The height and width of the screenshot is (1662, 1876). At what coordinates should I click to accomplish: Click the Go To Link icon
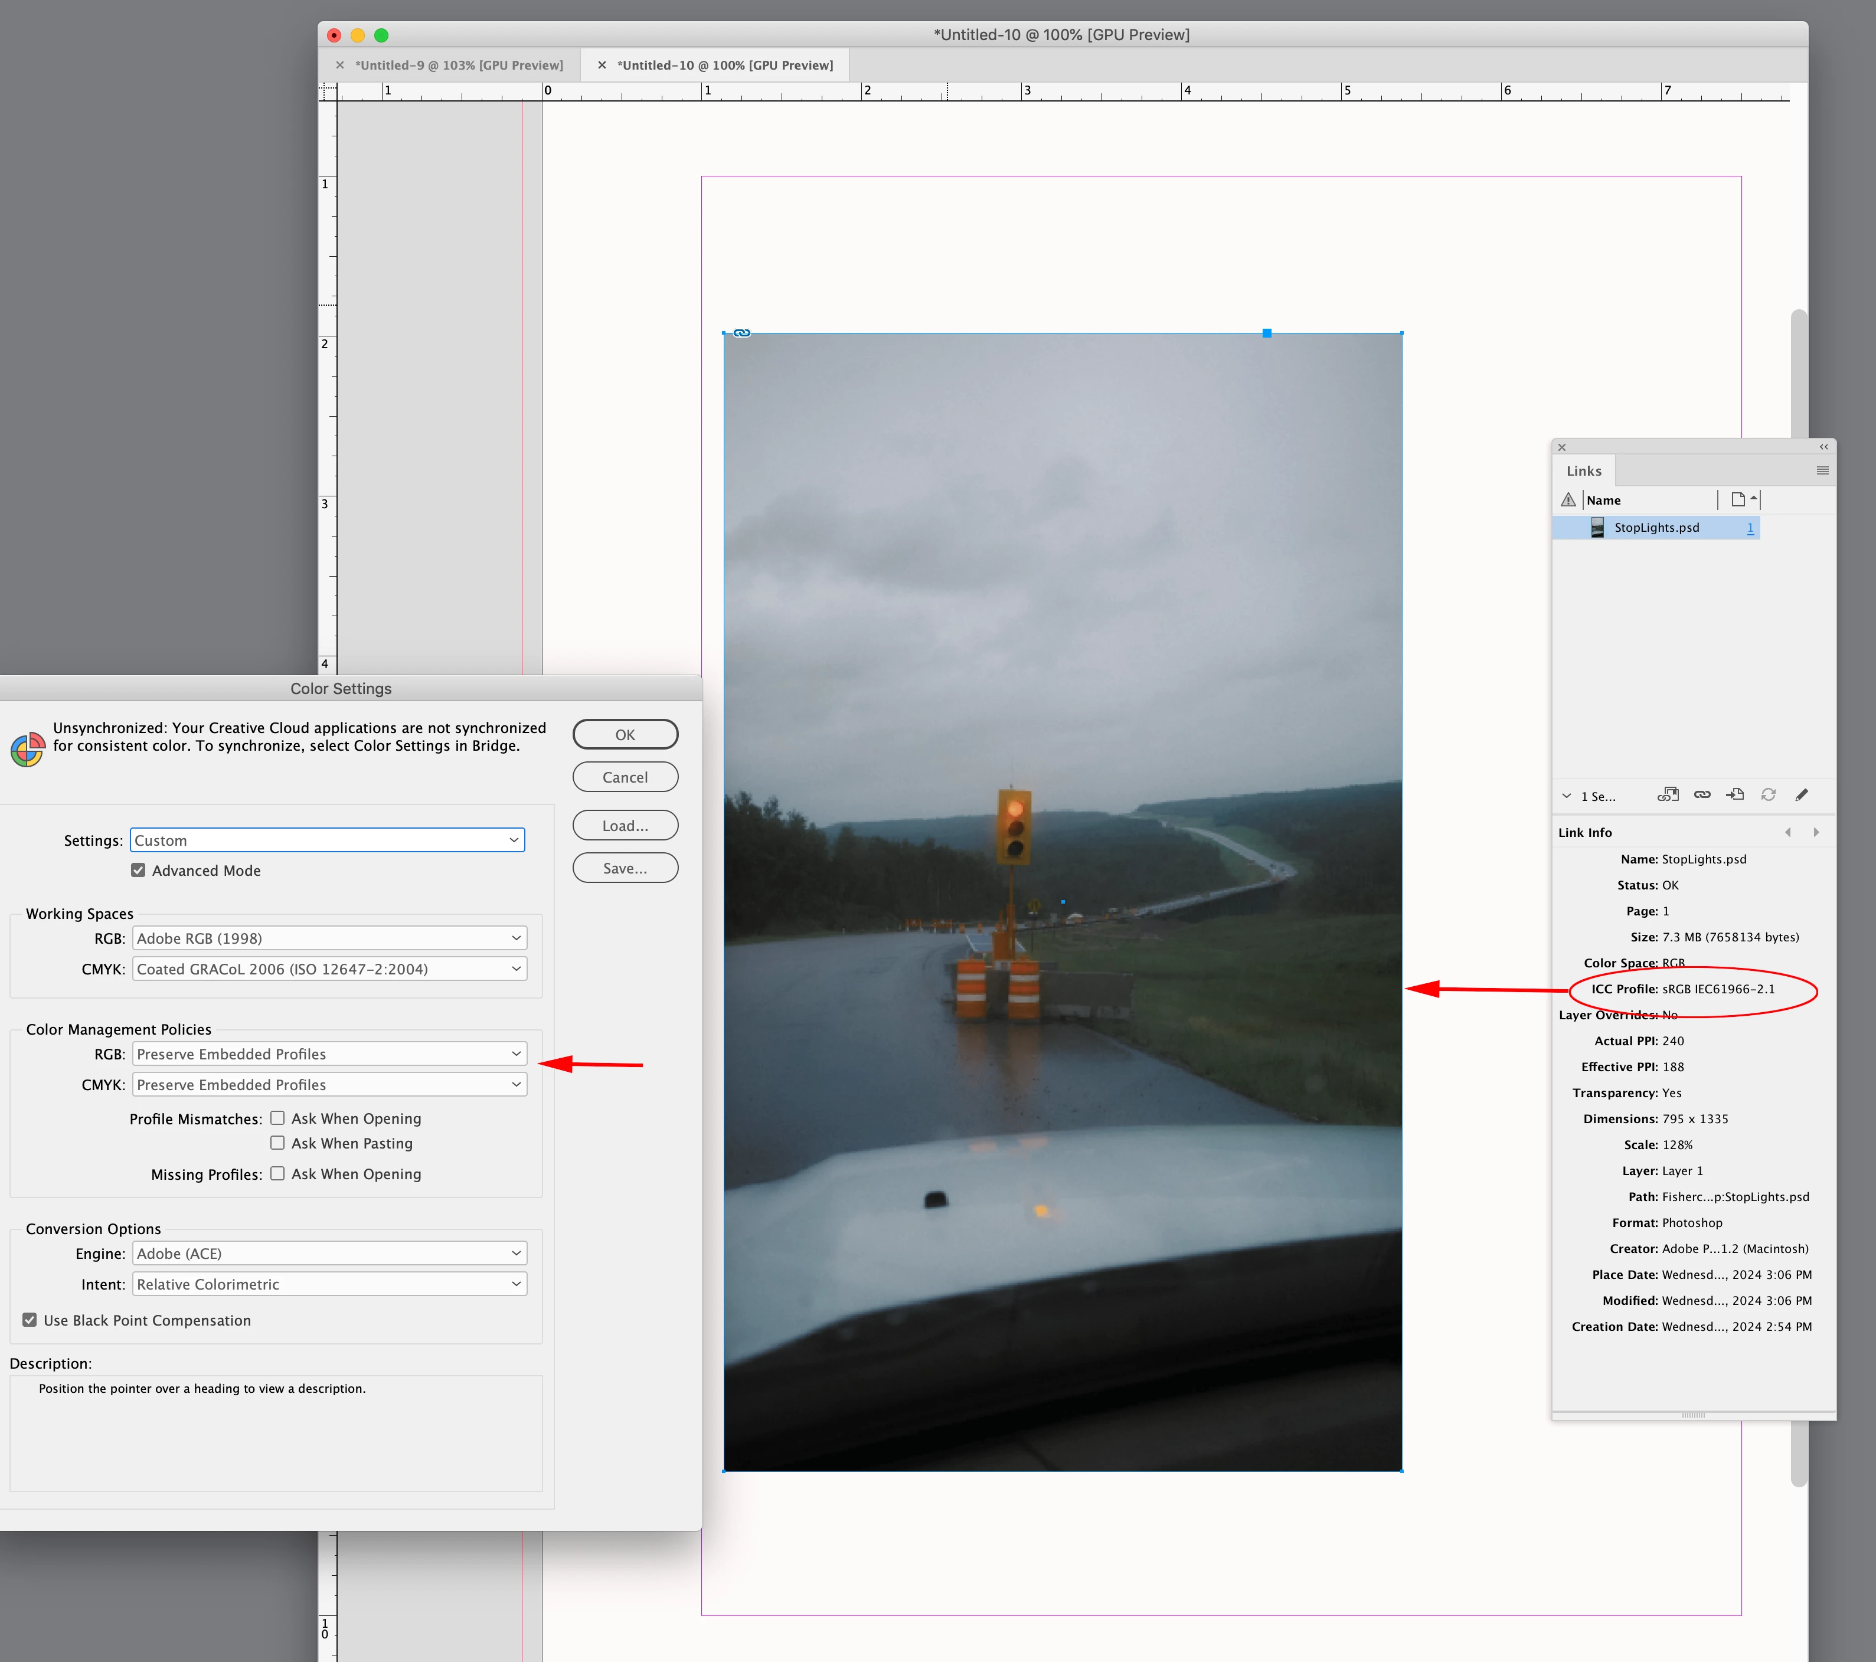coord(1735,795)
